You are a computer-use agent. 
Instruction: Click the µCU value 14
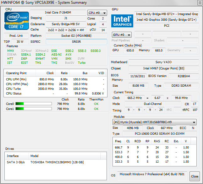[x=103, y=30]
